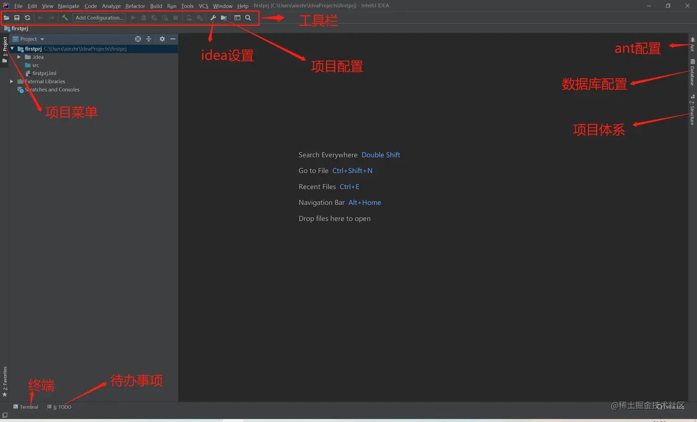Expand the .idea folder arrow
Viewport: 697px width, 422px height.
point(19,57)
